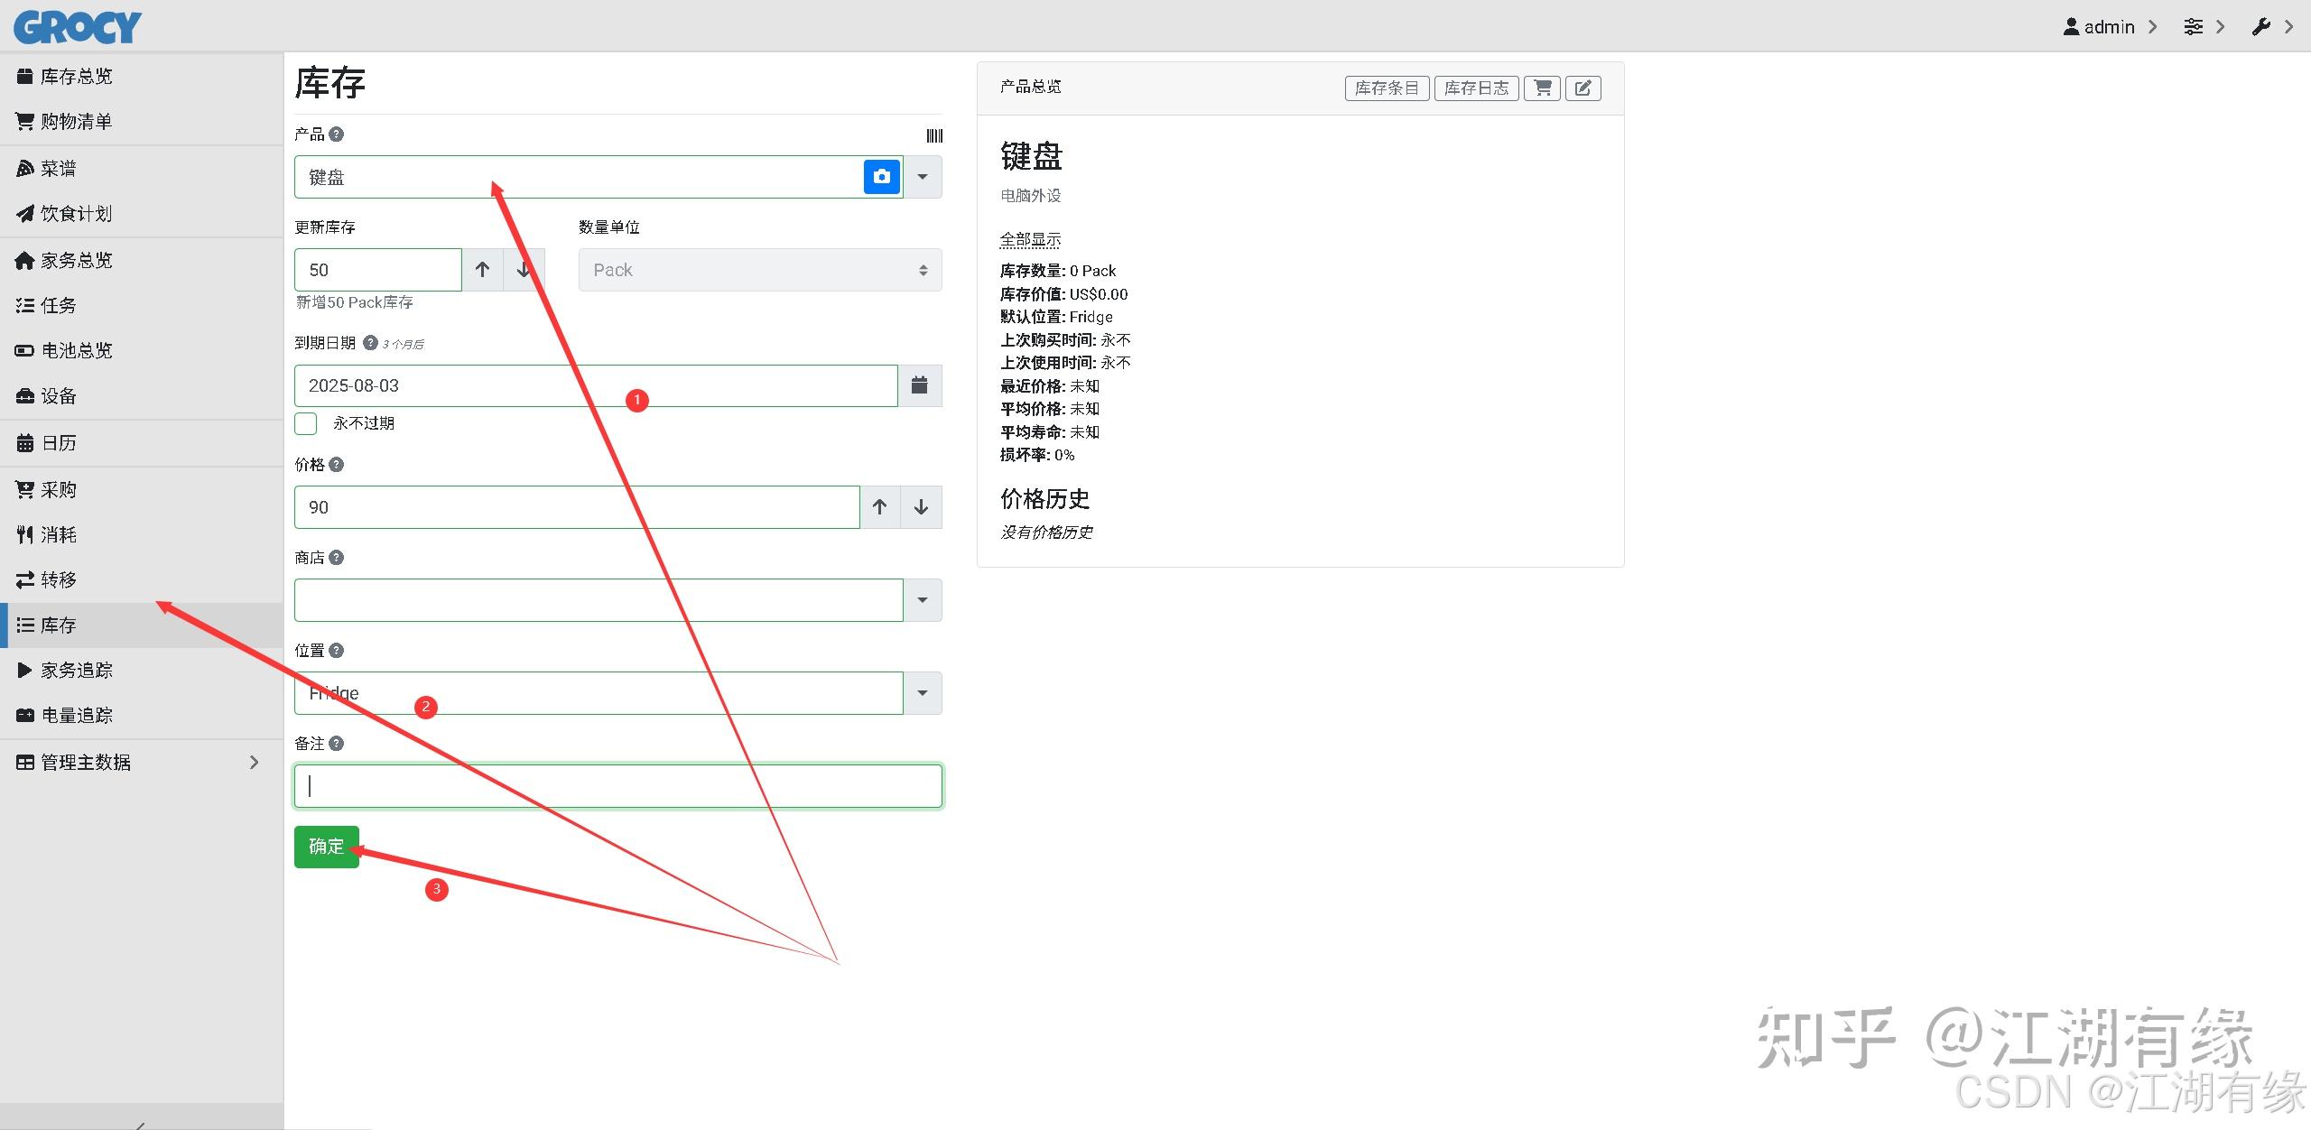Click the wrench icon at top right
The image size is (2311, 1130).
[x=2261, y=26]
